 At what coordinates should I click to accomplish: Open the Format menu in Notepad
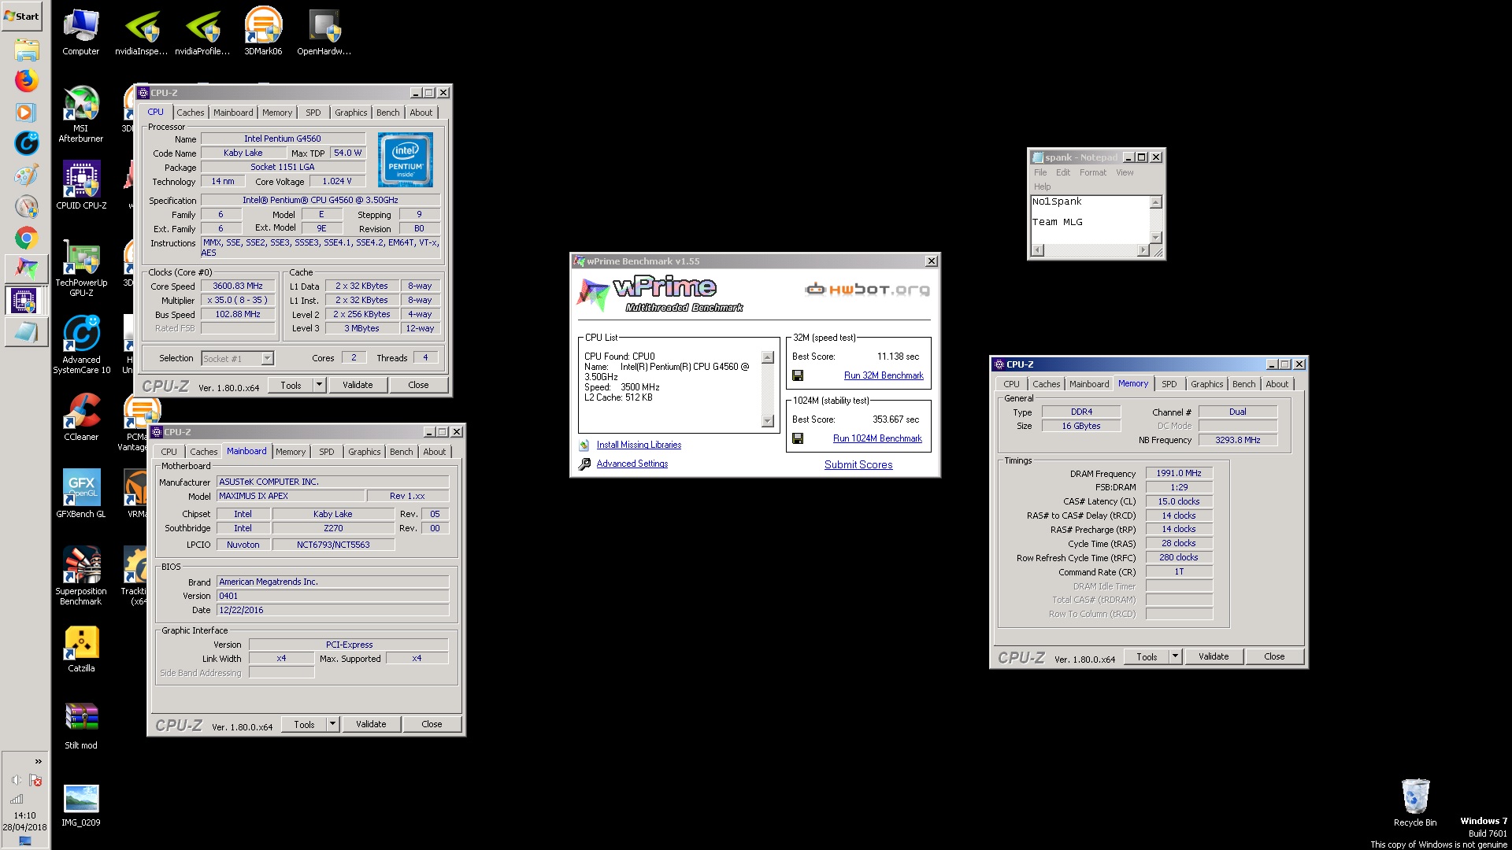(1093, 172)
